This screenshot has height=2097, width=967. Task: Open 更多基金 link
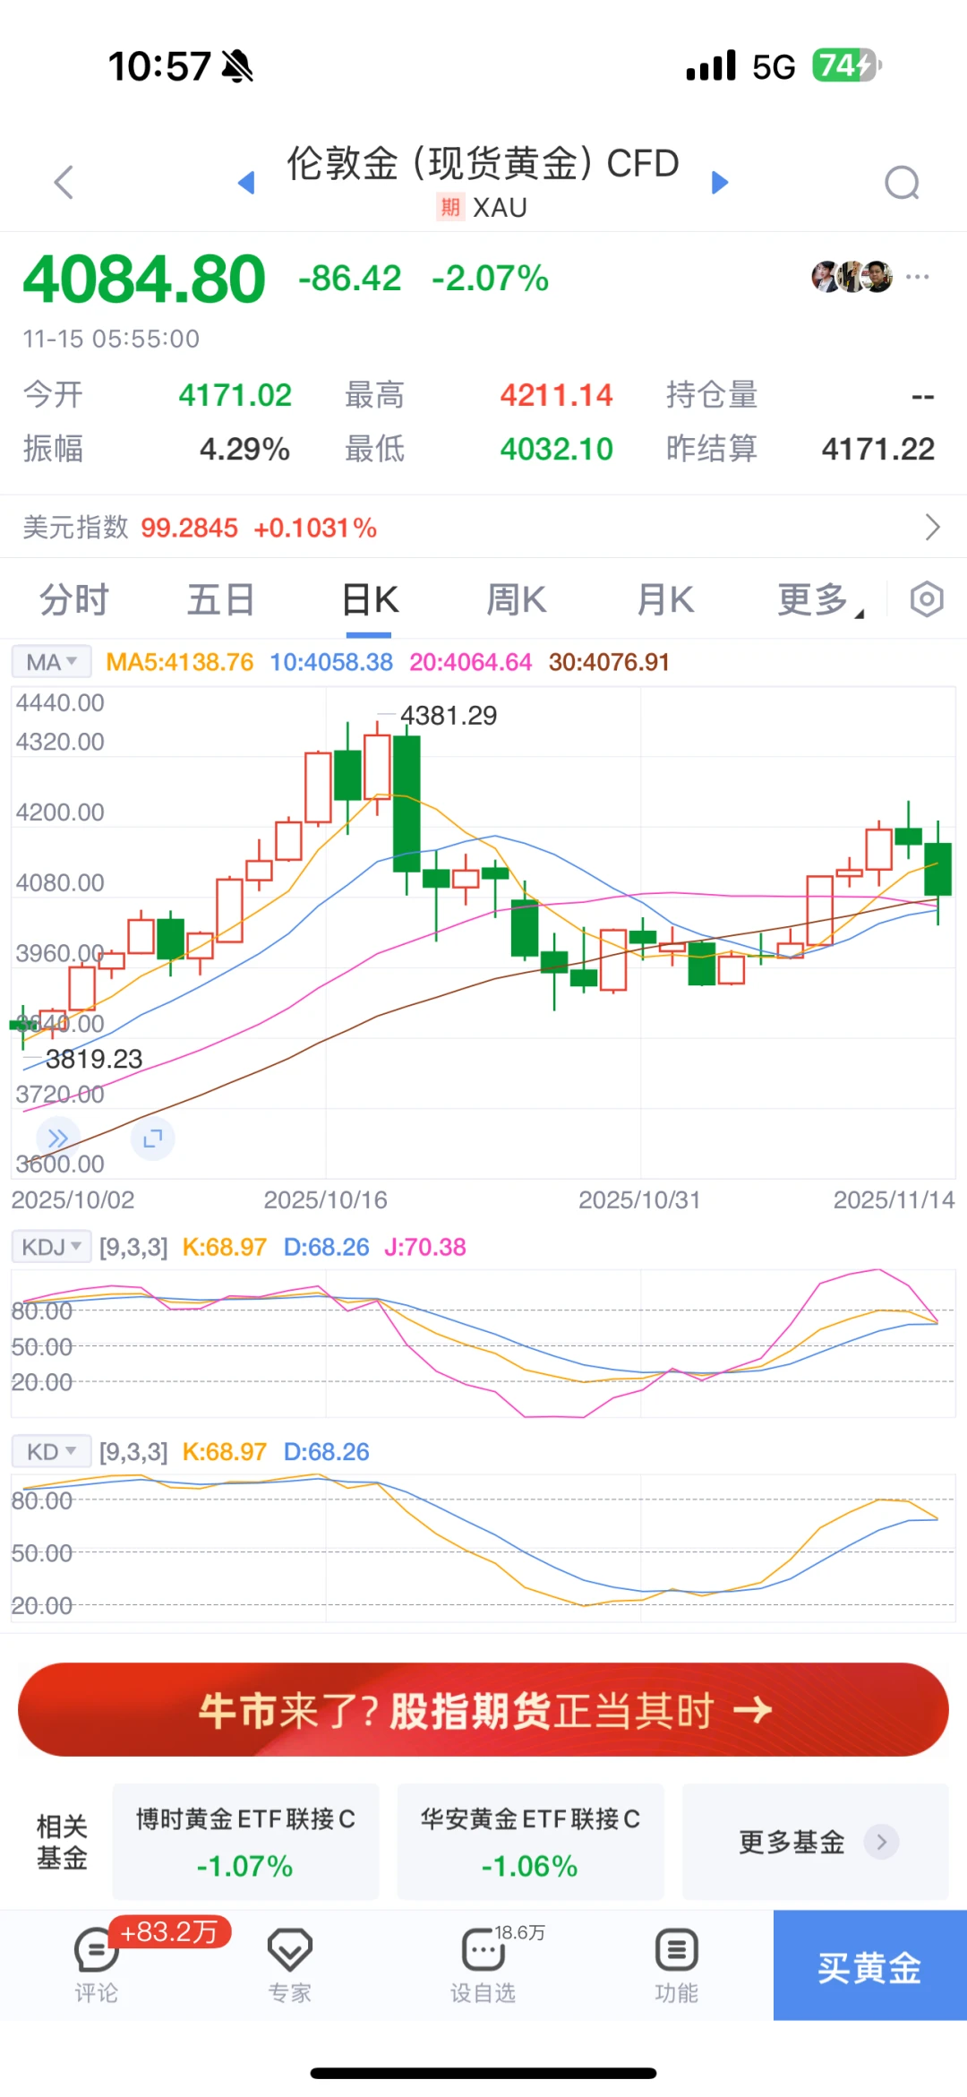pos(815,1841)
